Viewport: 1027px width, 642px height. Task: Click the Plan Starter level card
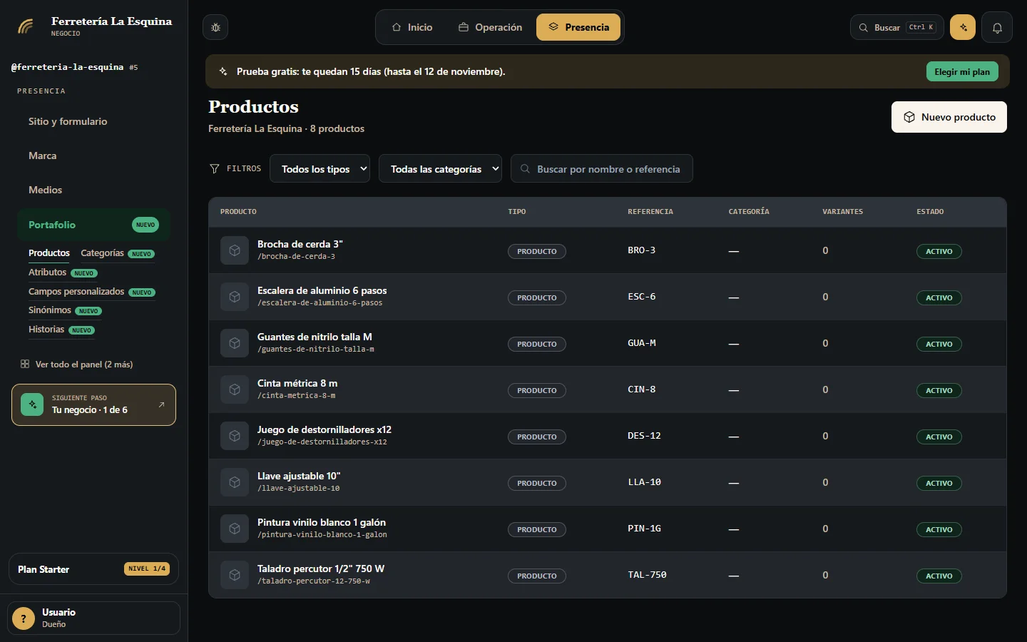pos(93,569)
